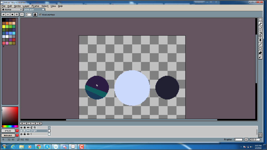Open the Layer menu
Viewport: 267px width, 150px height.
click(26, 6)
